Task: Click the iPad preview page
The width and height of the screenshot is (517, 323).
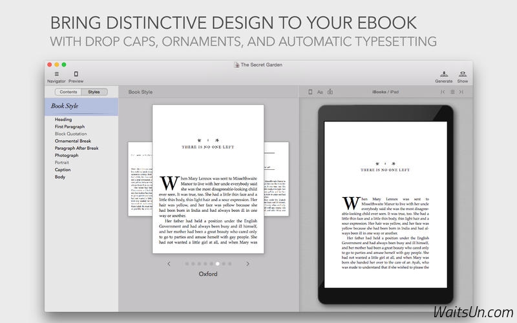Action: click(386, 205)
